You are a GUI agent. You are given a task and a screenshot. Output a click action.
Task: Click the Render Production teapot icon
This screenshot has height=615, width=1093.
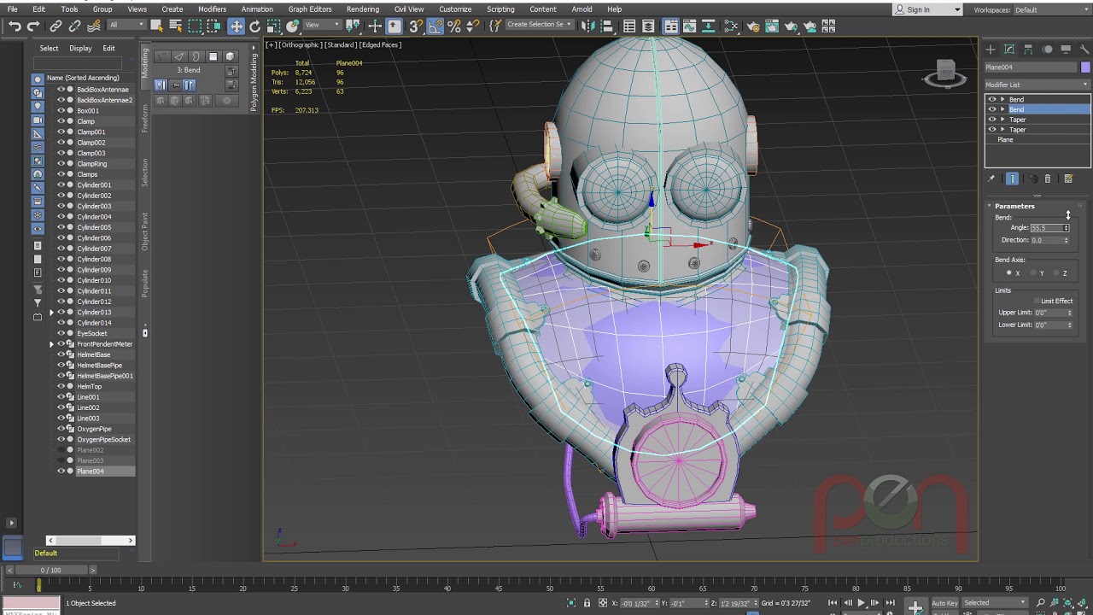click(791, 26)
